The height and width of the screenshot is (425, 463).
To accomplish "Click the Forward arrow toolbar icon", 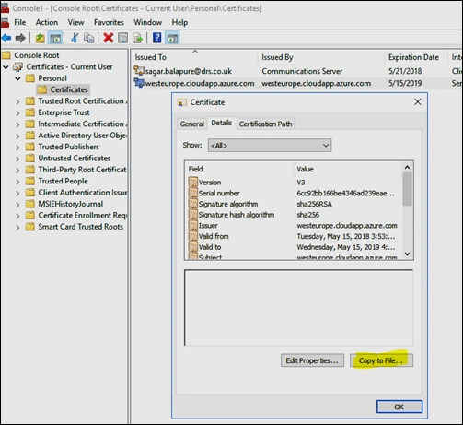I will pos(20,38).
